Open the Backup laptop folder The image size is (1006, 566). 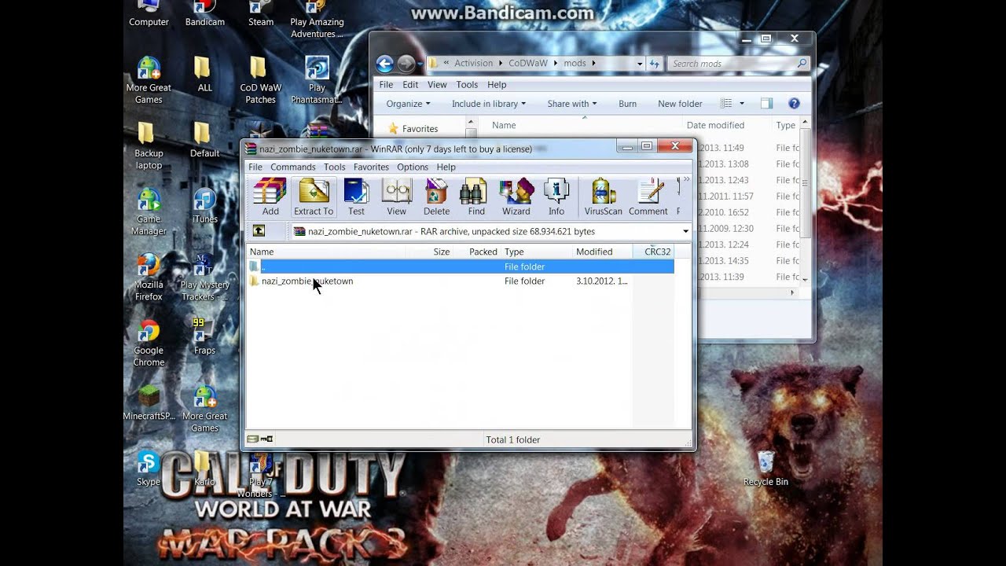coord(149,146)
